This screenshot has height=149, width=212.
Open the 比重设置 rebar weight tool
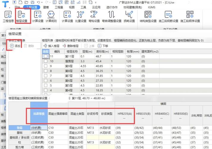point(81,16)
